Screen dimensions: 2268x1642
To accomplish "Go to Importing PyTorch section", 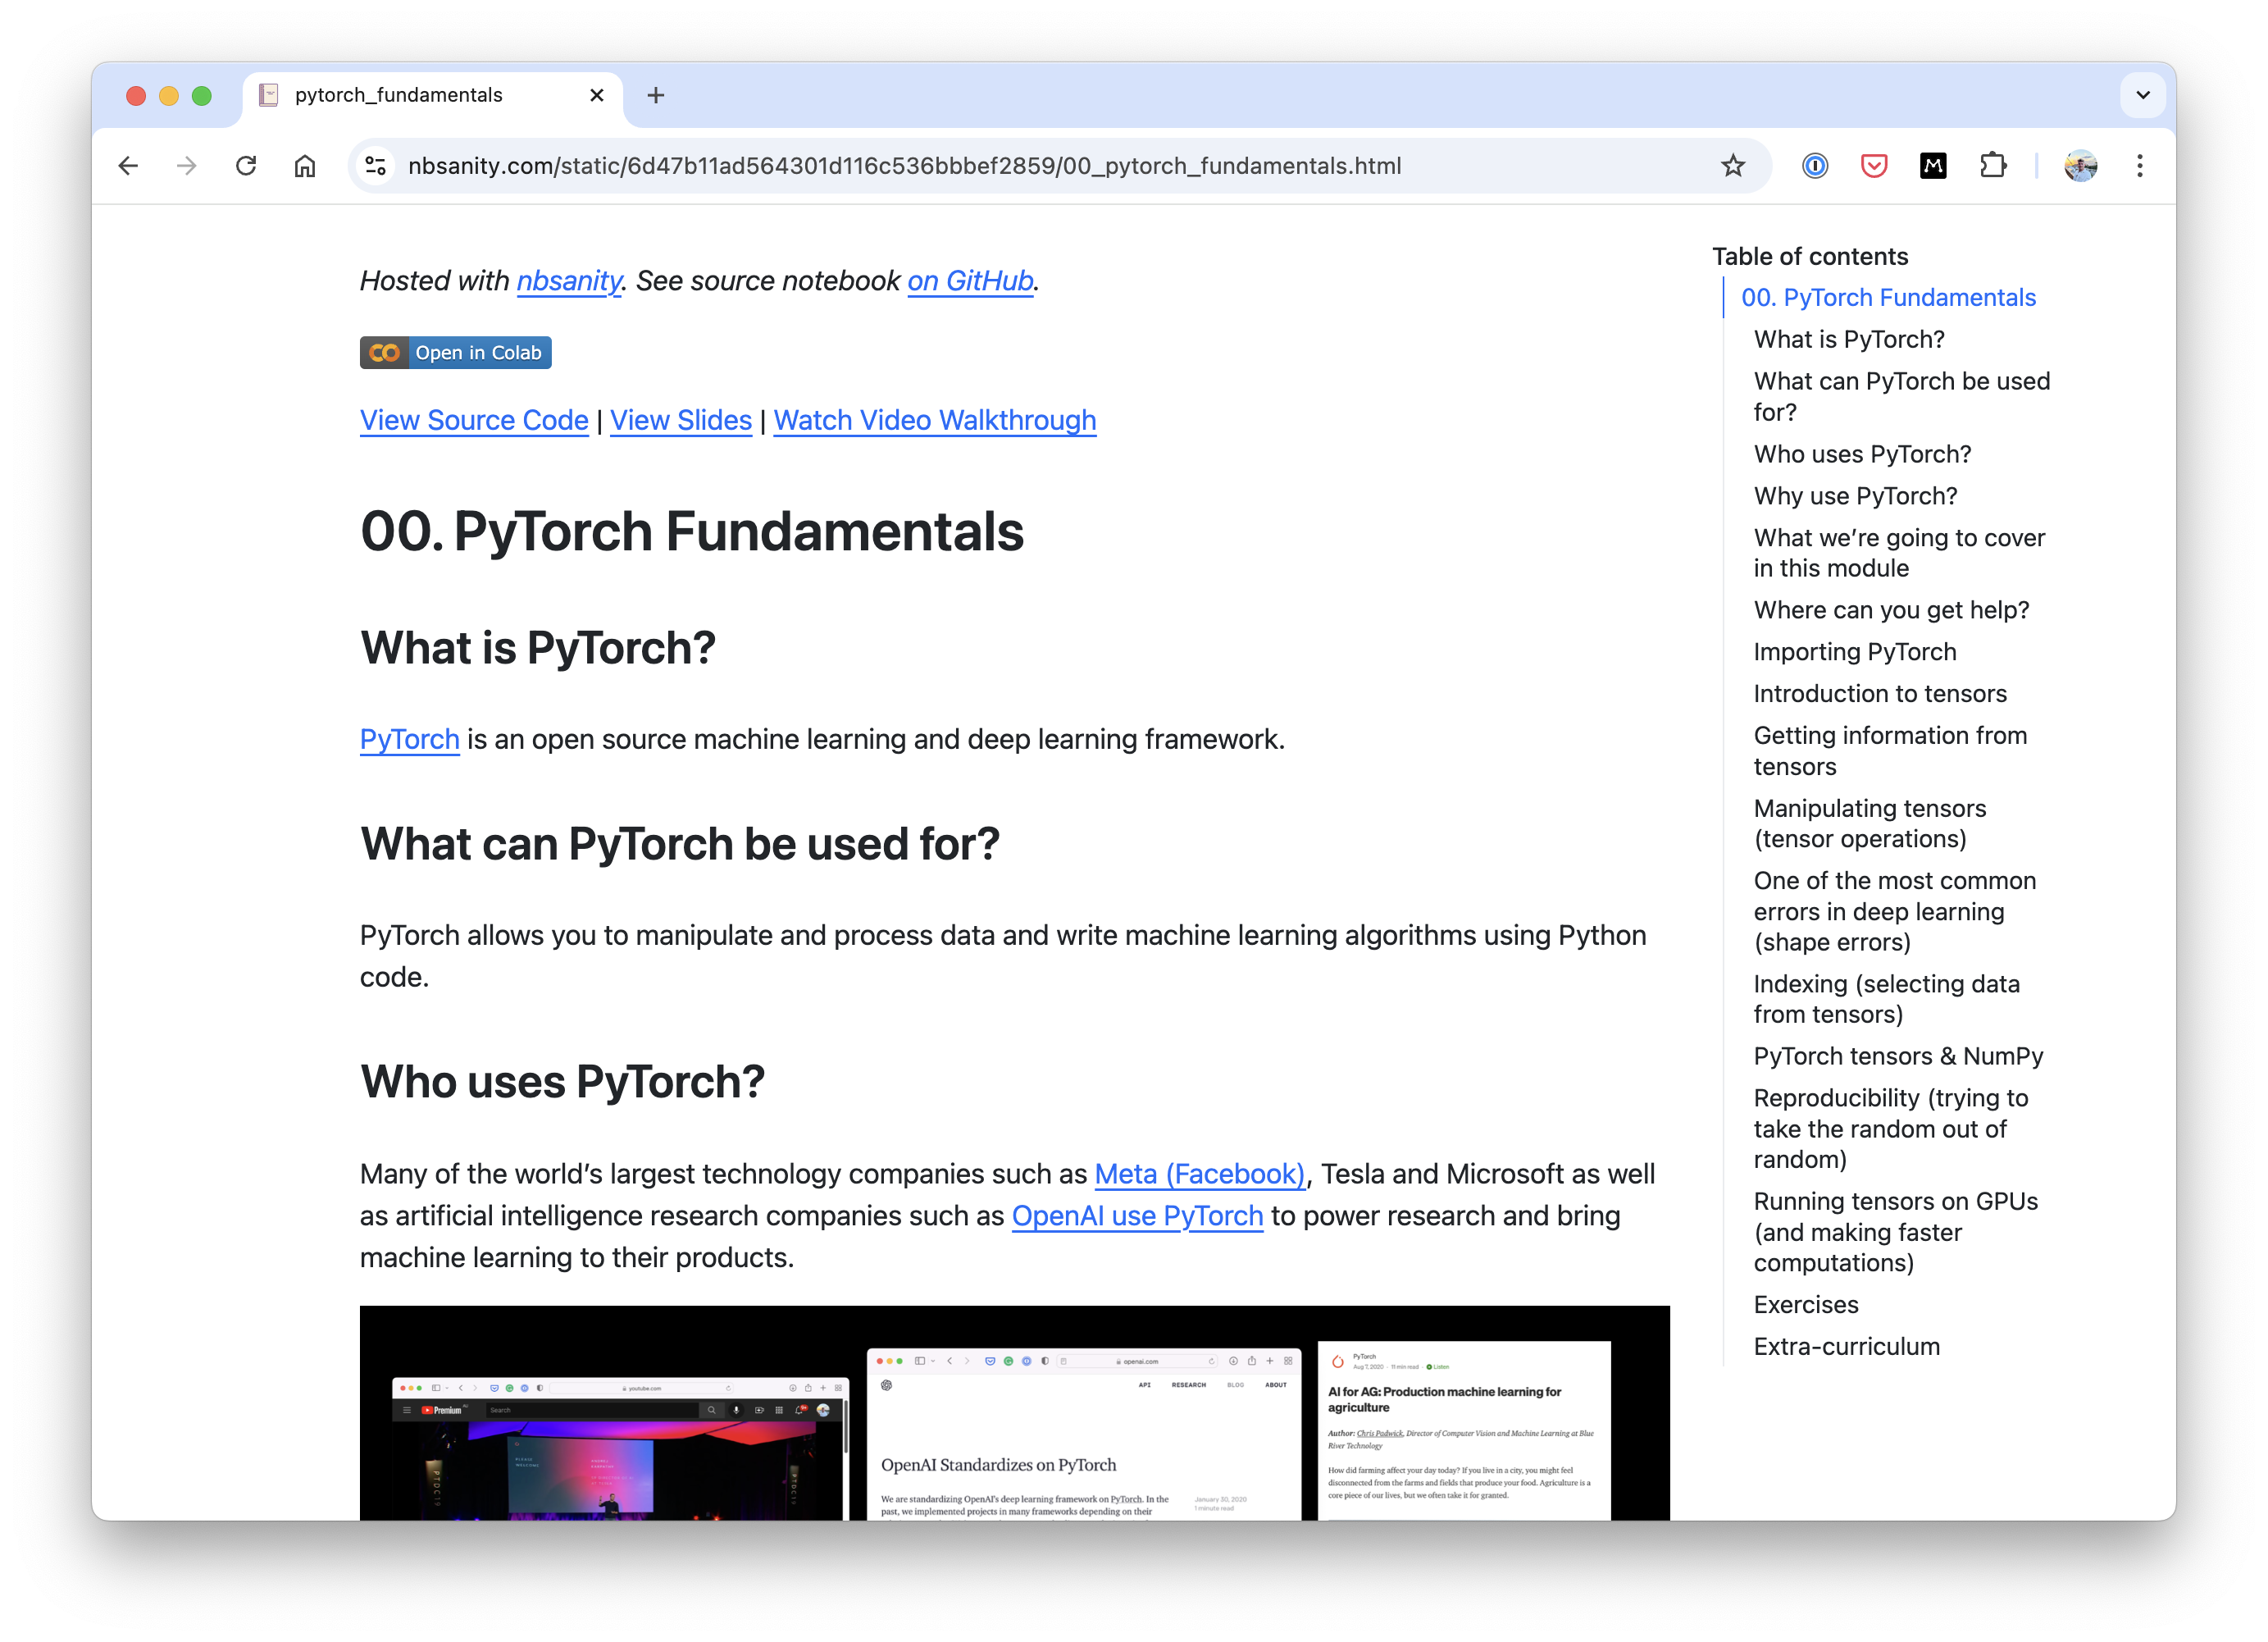I will click(1855, 652).
